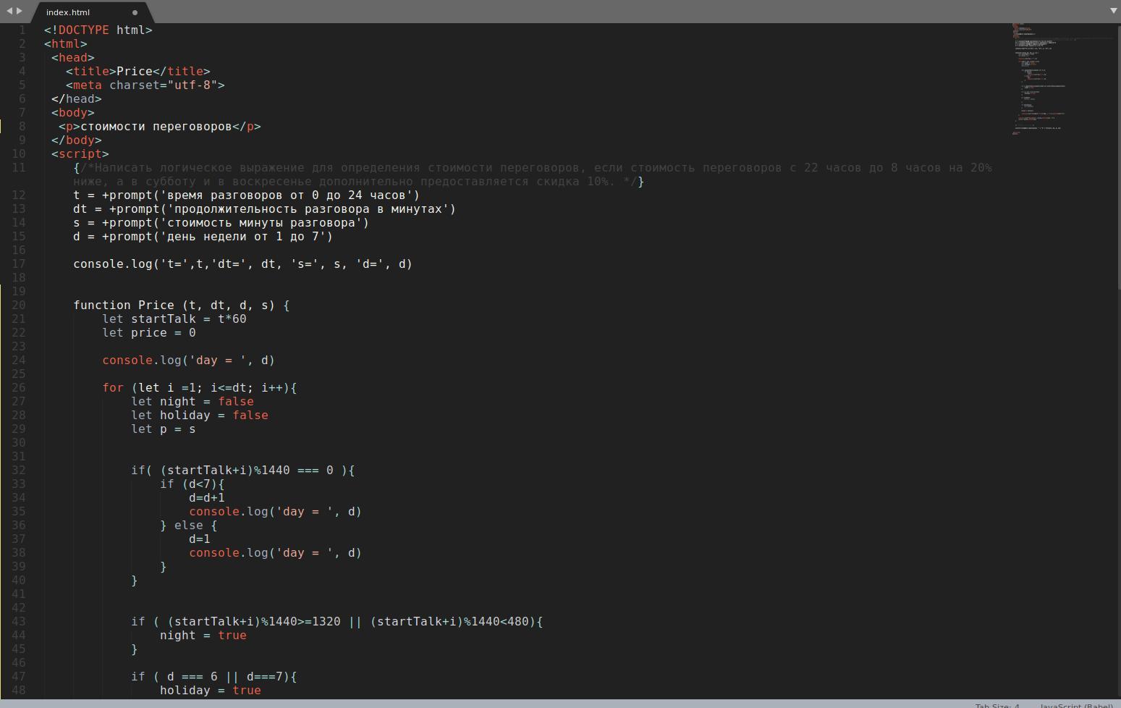Image resolution: width=1121 pixels, height=708 pixels.
Task: Click the meta charset="utf-8" line
Action: click(x=145, y=85)
